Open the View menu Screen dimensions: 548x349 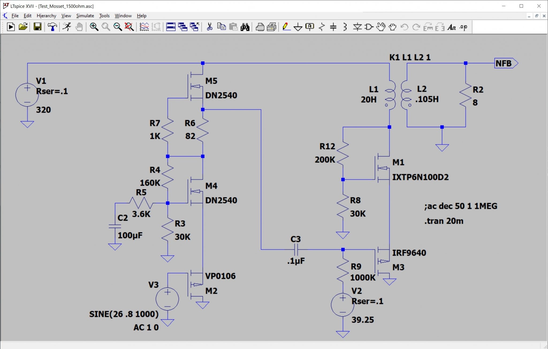click(66, 16)
